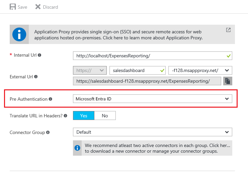Open the Pre Authentication dropdown
Viewport: 248px width, 174px height.
tap(153, 99)
